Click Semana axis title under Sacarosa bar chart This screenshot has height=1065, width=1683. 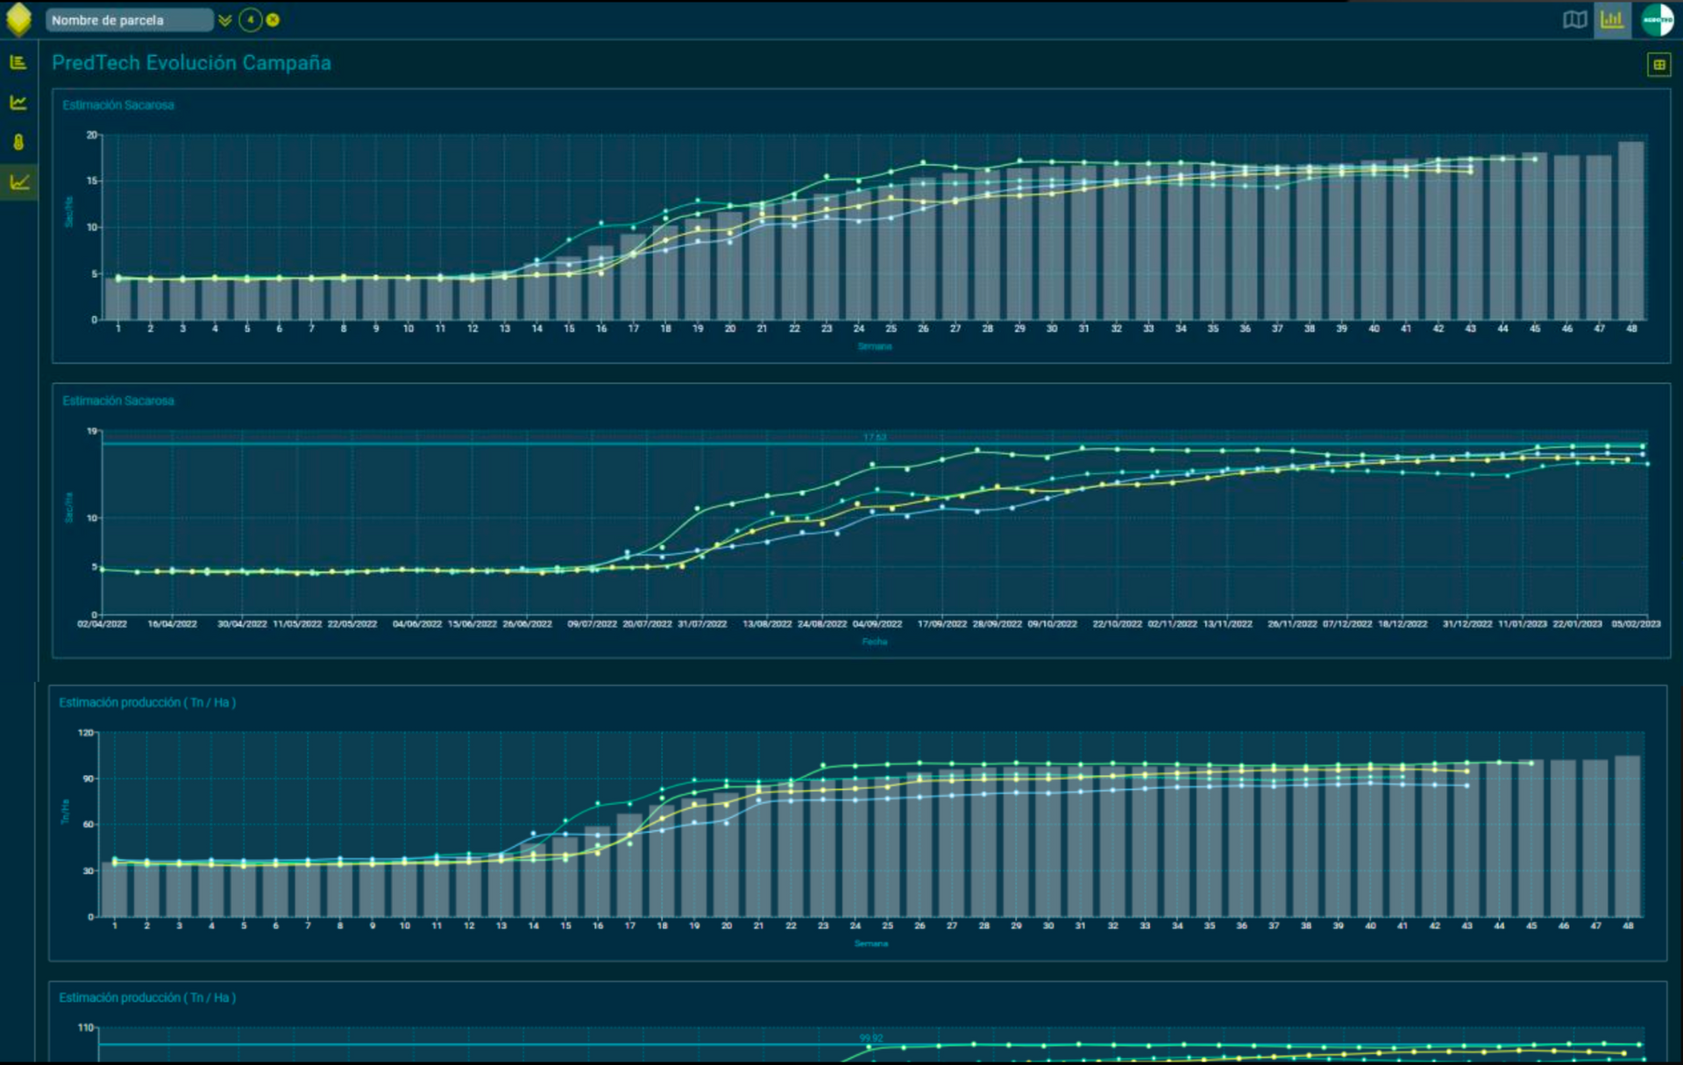[875, 346]
